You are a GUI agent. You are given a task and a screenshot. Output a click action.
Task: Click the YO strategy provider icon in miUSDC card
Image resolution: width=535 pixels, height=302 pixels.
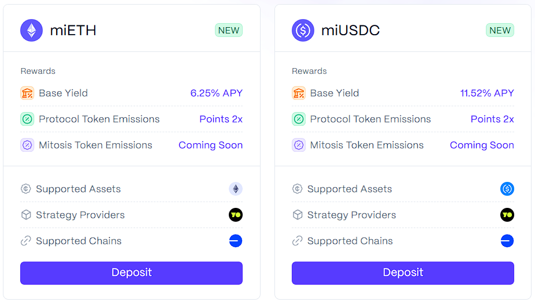[507, 215]
